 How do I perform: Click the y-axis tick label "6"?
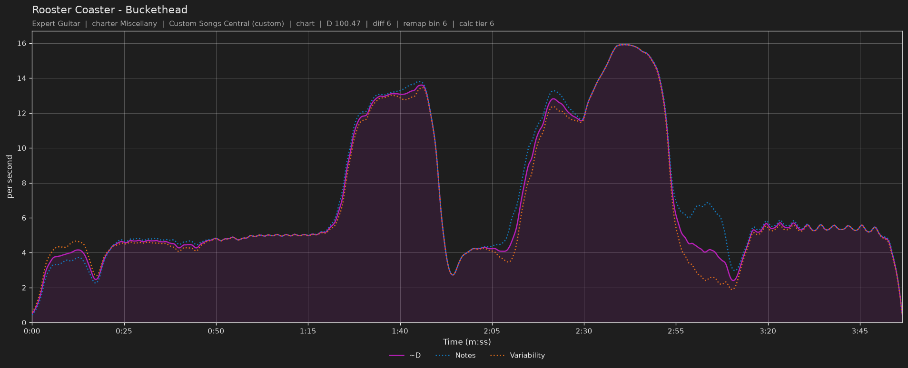pyautogui.click(x=24, y=218)
